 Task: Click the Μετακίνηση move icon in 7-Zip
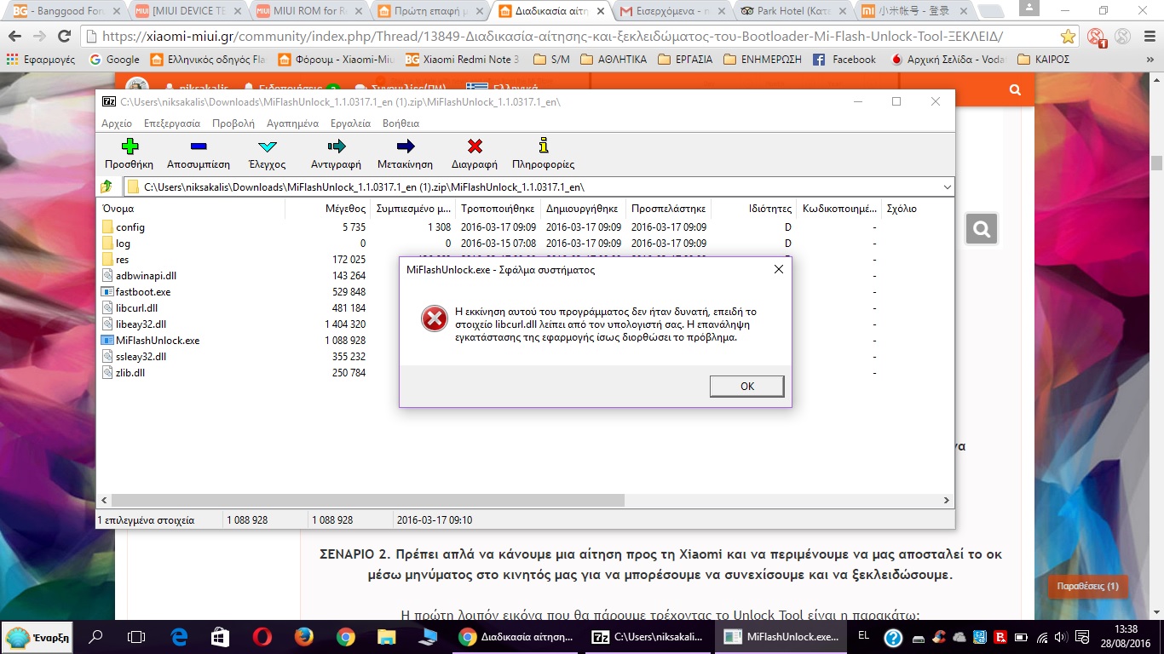point(406,146)
